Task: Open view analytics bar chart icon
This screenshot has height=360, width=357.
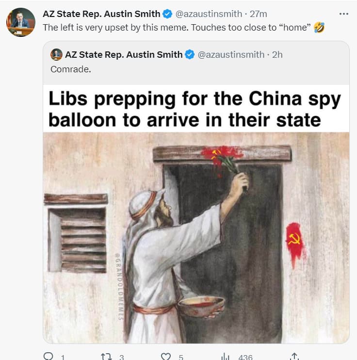Action: (x=225, y=357)
